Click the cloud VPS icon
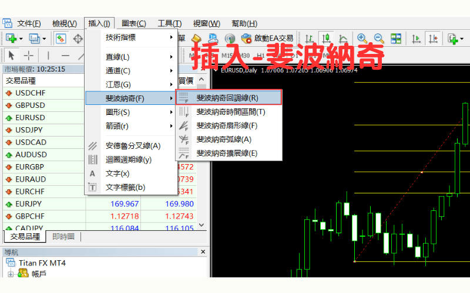470x293 pixels. [x=213, y=39]
